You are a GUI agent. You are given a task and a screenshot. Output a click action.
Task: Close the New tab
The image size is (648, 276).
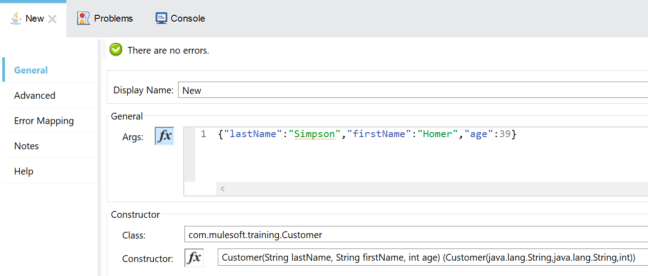point(52,19)
